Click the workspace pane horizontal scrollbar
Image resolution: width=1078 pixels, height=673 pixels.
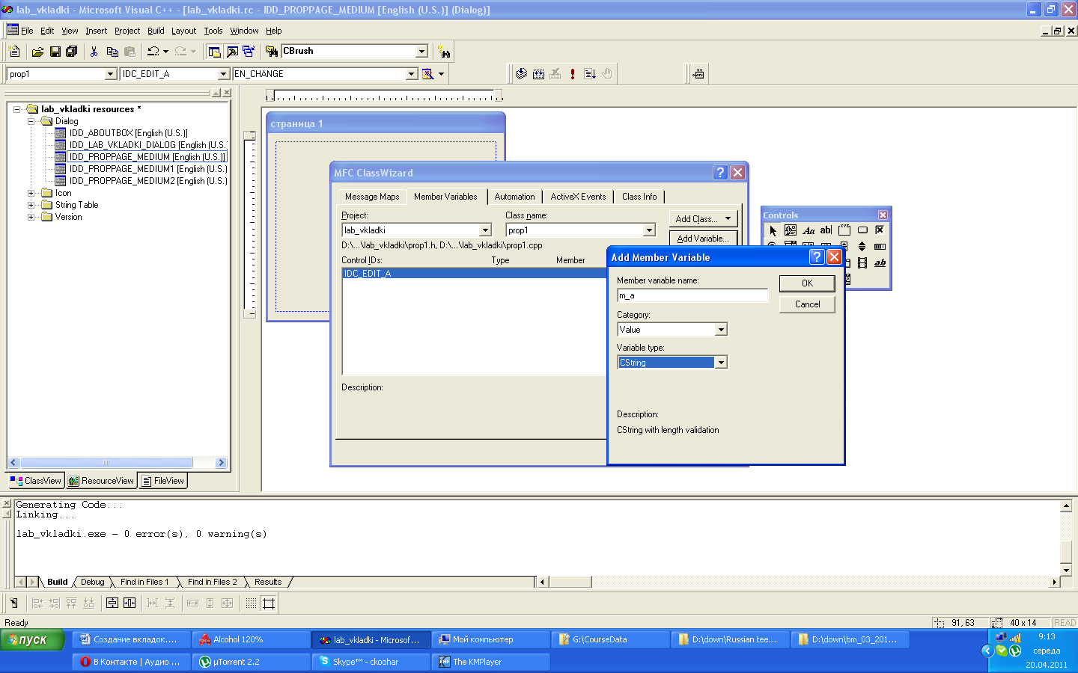[x=118, y=463]
